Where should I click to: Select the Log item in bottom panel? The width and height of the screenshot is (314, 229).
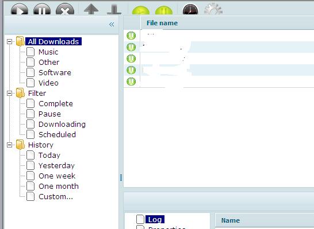[155, 219]
